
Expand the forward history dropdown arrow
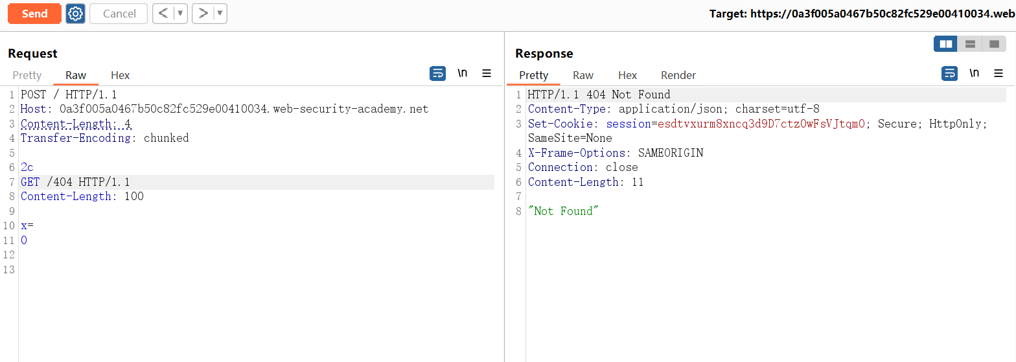coord(220,14)
